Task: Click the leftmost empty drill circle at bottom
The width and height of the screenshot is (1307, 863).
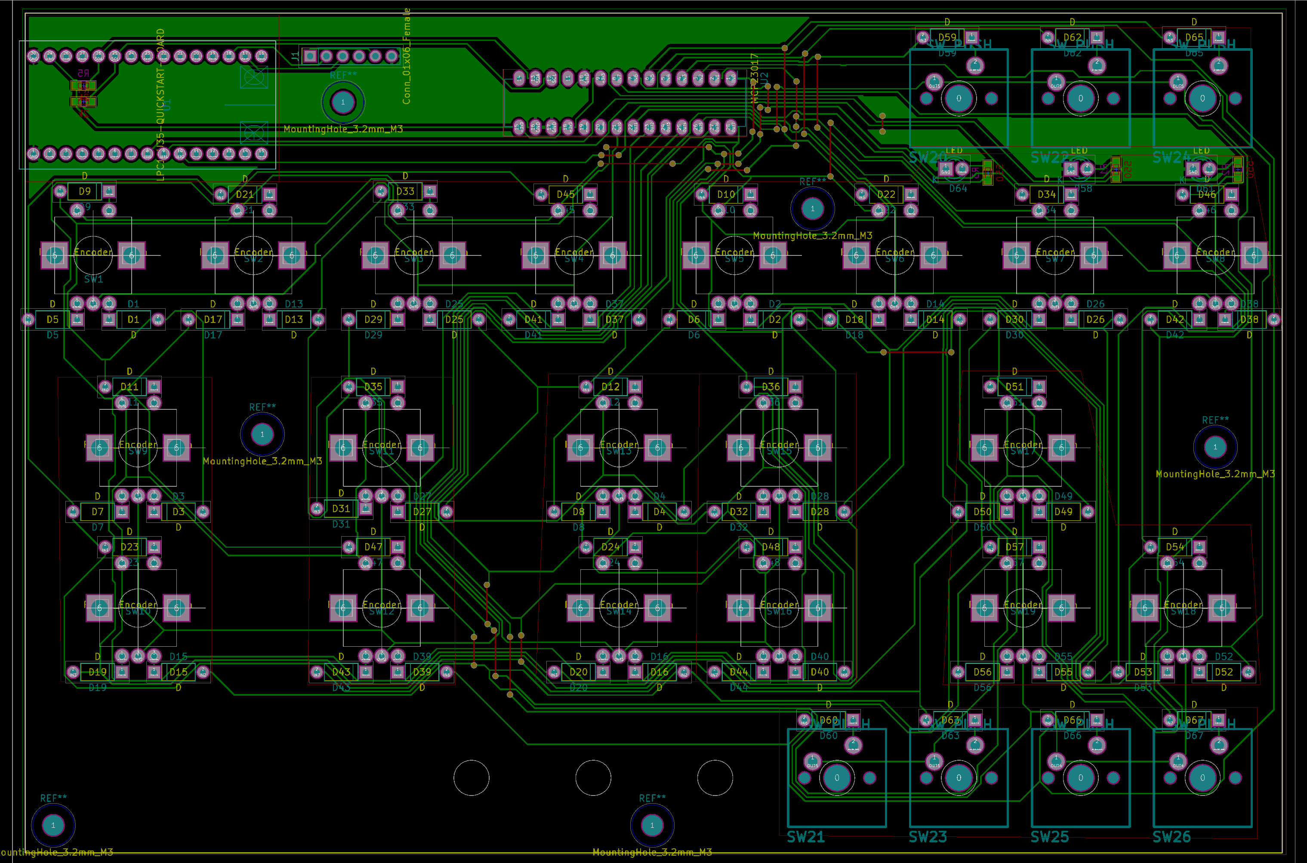Action: tap(471, 778)
